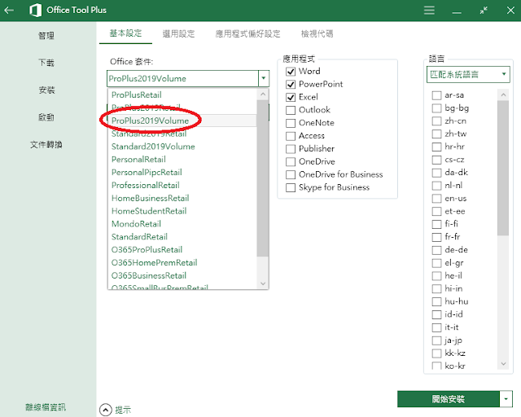Select StandardRetail in the list

(x=182, y=237)
